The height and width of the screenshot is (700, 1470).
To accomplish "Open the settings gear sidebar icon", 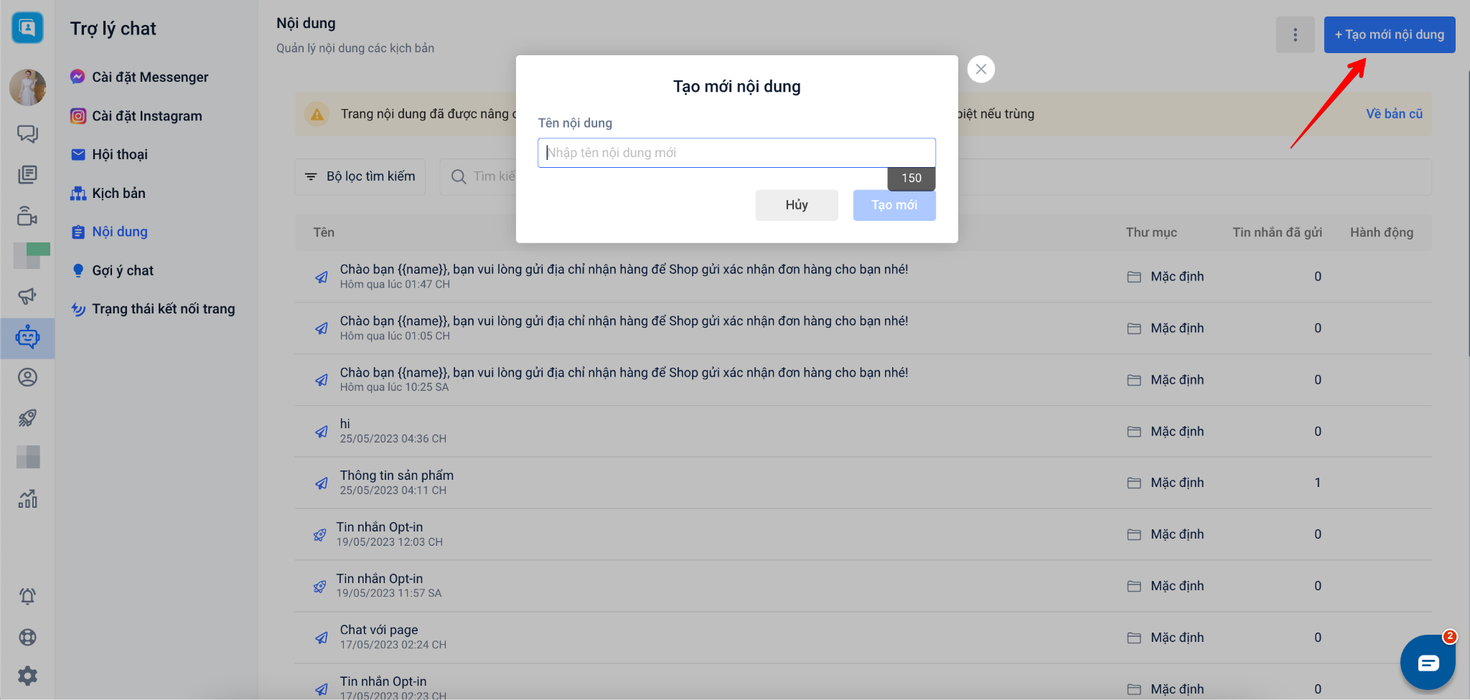I will [27, 676].
